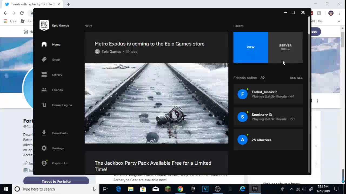
Task: Open the network status tray icon
Action: 298,189
